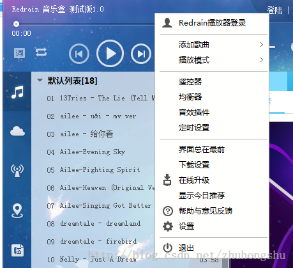Viewport: 293px width, 268px height.
Task: Open the radio broadcast sidebar icon
Action: click(17, 170)
